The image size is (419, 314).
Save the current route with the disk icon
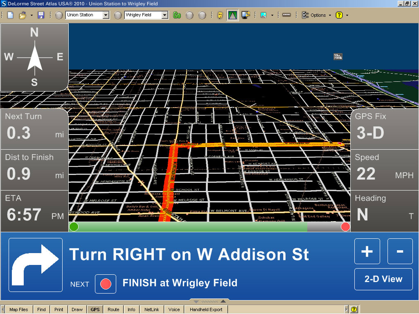41,15
